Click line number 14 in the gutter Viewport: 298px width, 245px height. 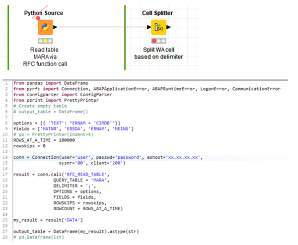coord(5,157)
